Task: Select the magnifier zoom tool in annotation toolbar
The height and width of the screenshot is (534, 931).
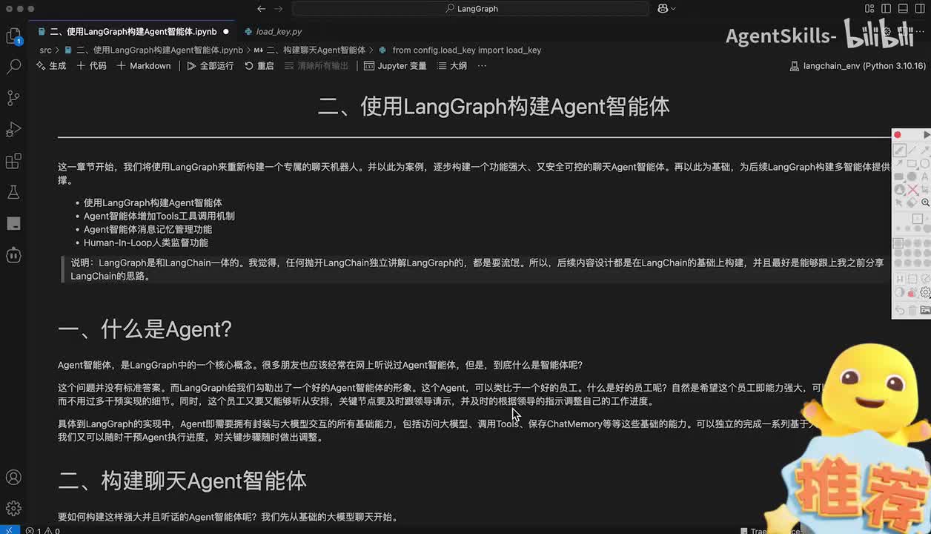Action: point(926,202)
